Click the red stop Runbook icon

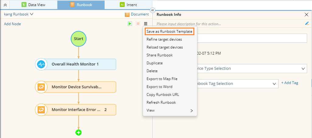point(138,24)
